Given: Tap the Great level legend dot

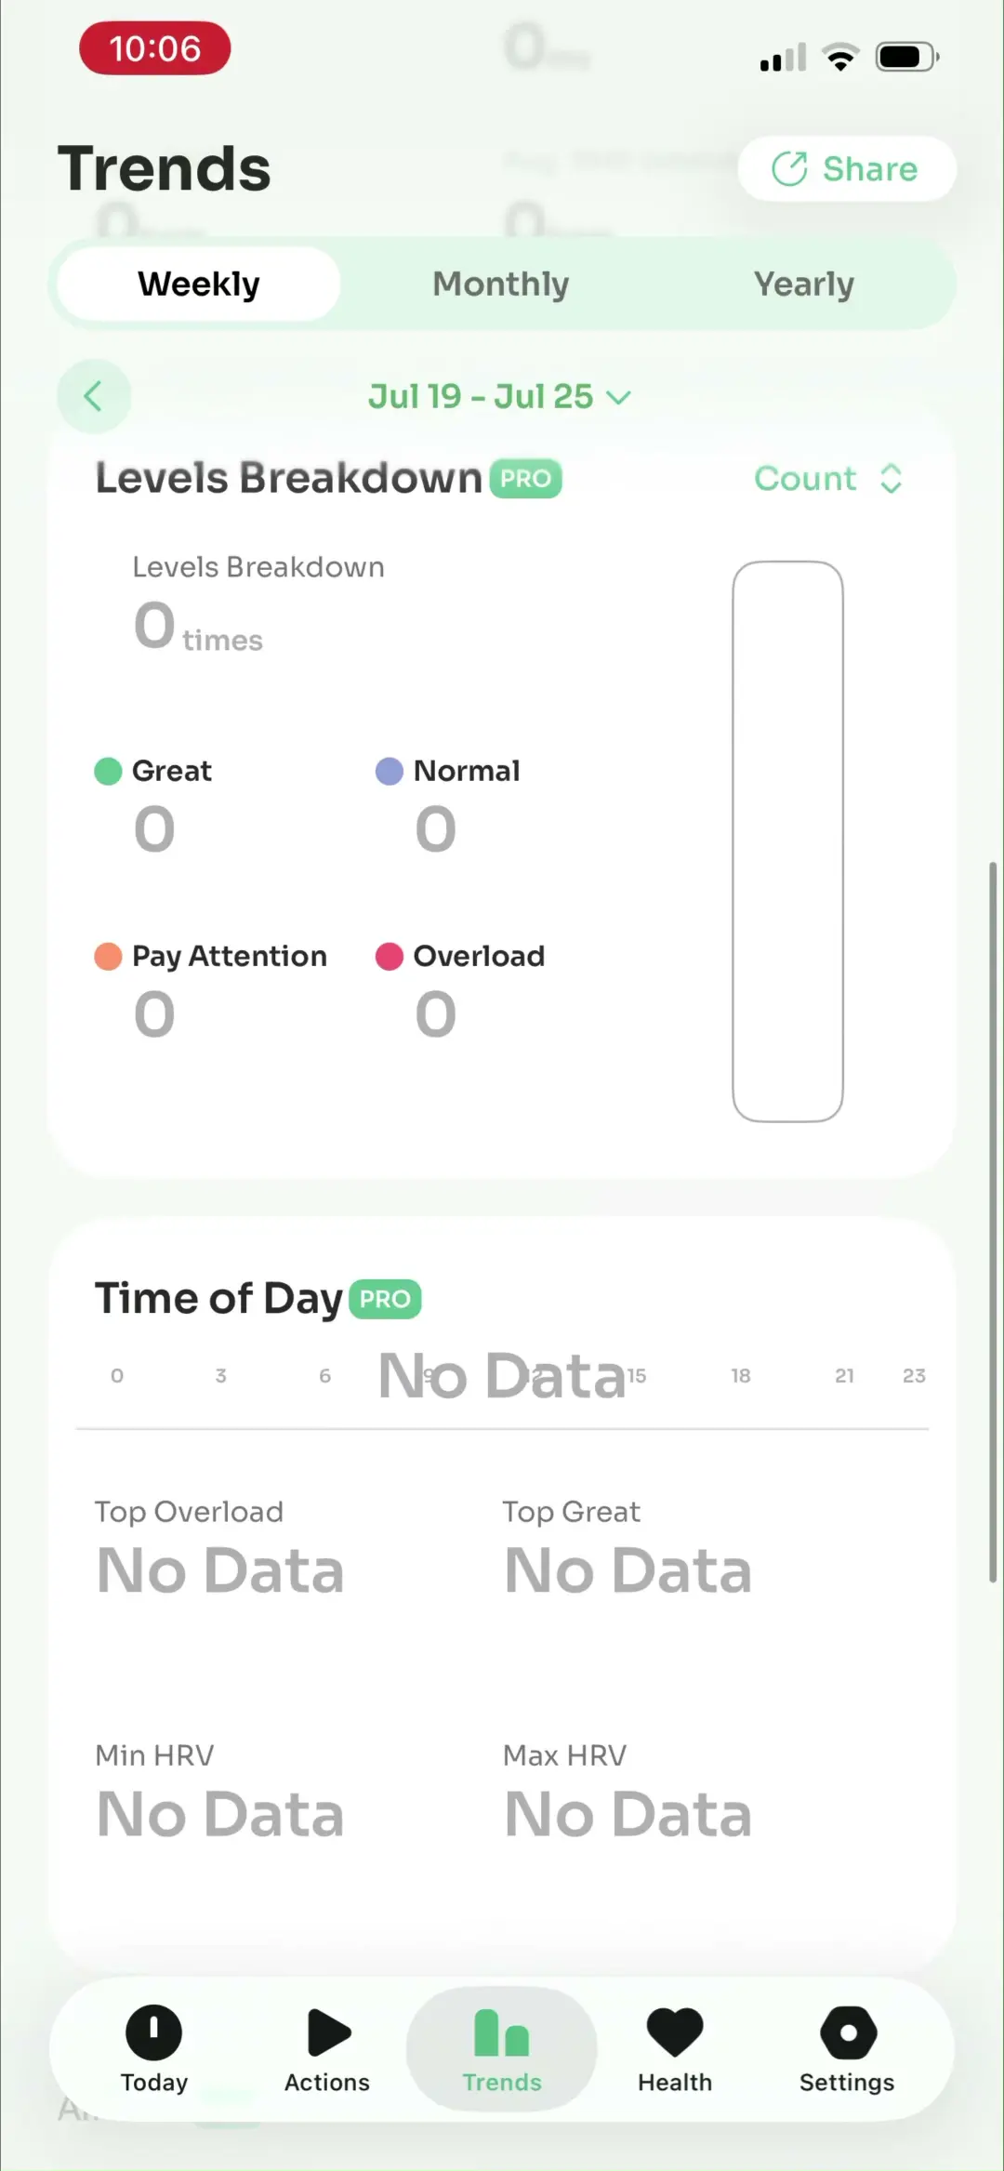Looking at the screenshot, I should click(108, 772).
